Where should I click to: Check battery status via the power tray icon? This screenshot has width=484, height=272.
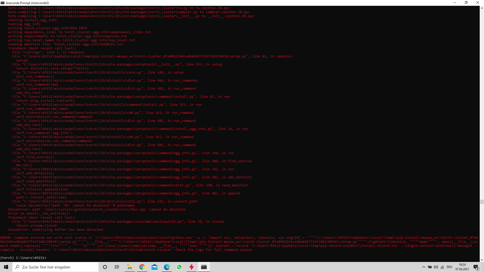click(430, 267)
